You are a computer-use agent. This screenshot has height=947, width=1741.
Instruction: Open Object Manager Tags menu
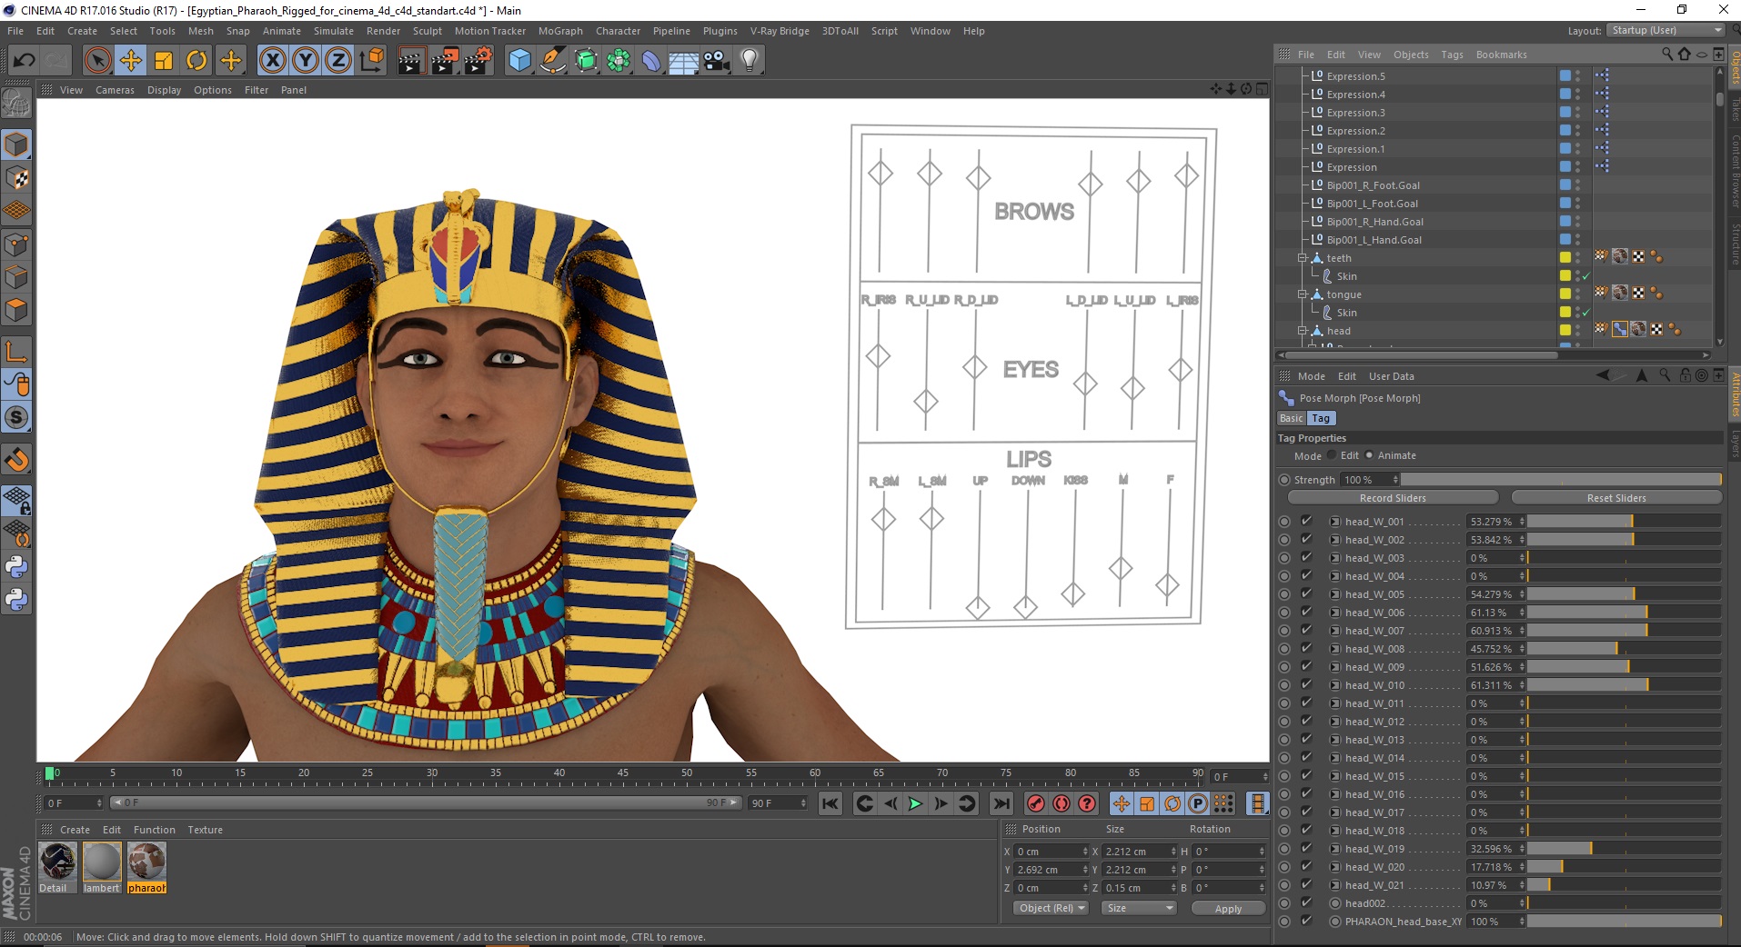tap(1452, 55)
